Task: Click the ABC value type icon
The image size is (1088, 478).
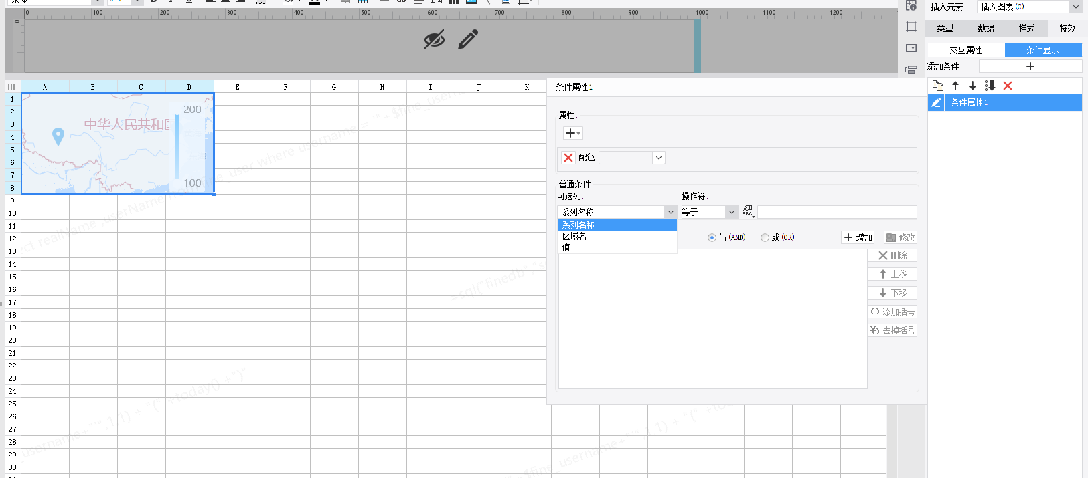Action: click(748, 211)
